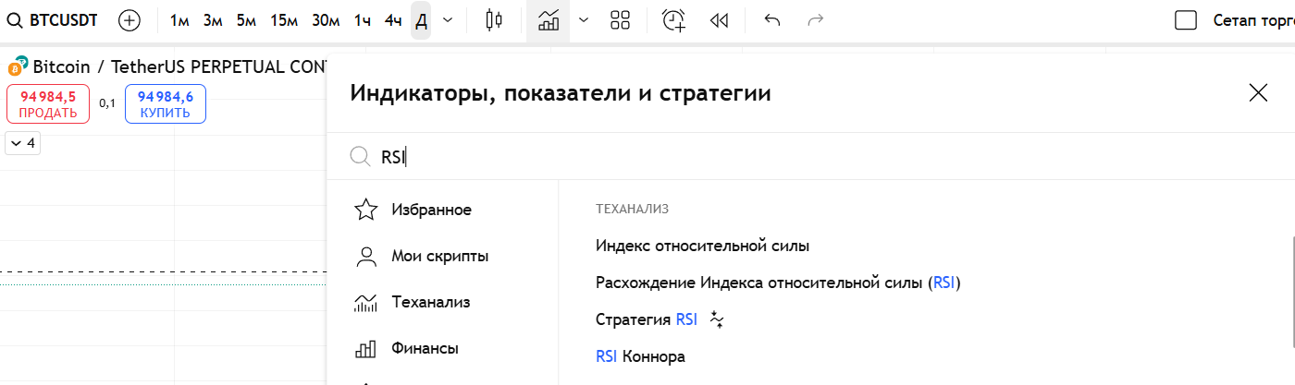Expand the timeframe dropdown arrow

pyautogui.click(x=448, y=20)
